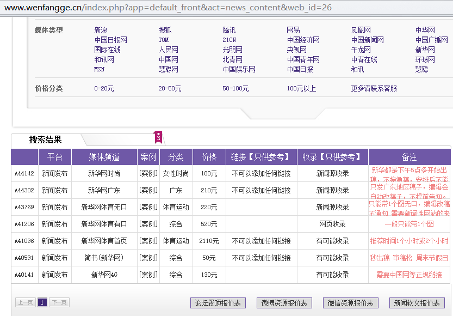Click the browser address bar URL

(x=169, y=8)
